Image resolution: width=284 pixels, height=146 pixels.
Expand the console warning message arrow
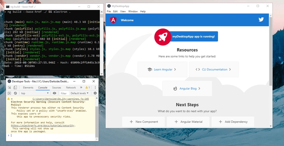pos(12,99)
